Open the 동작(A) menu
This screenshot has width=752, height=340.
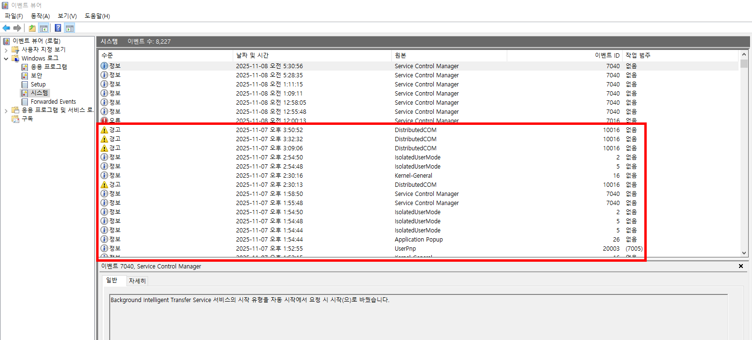(40, 16)
